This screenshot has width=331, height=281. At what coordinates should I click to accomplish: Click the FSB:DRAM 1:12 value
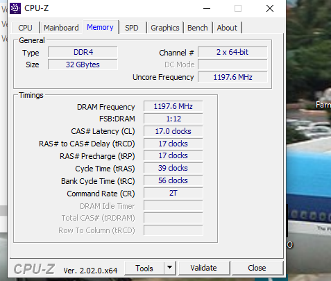tap(173, 119)
